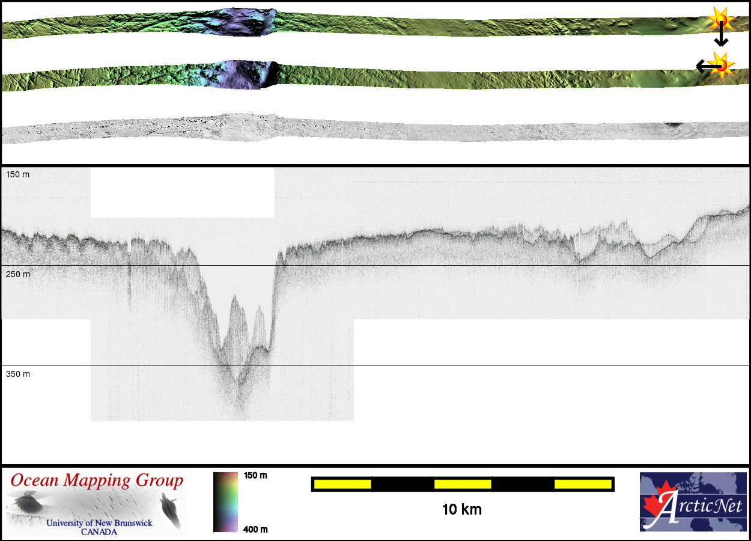Image resolution: width=751 pixels, height=541 pixels.
Task: Click the 150 m label beside color legend
Action: point(255,475)
